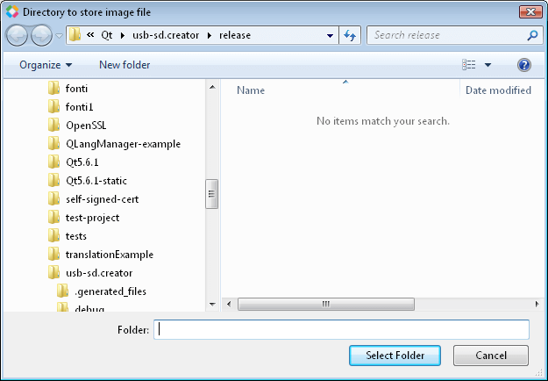This screenshot has height=381, width=548.
Task: Click the Folder name input field
Action: pos(342,329)
